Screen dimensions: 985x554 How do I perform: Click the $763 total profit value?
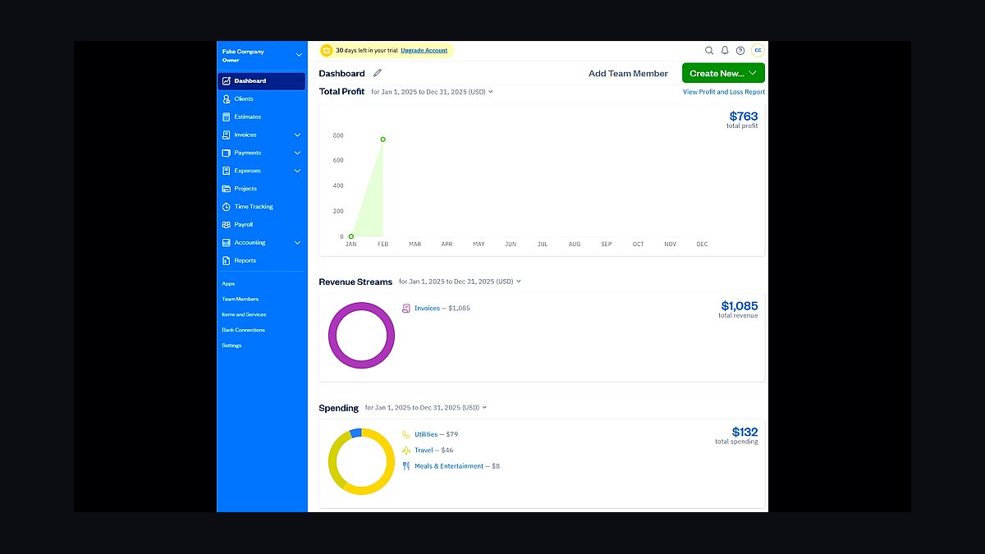pyautogui.click(x=744, y=117)
